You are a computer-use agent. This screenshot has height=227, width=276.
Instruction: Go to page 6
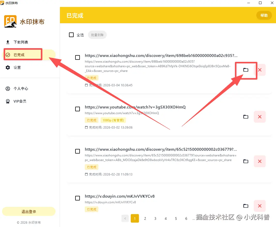(x=186, y=218)
